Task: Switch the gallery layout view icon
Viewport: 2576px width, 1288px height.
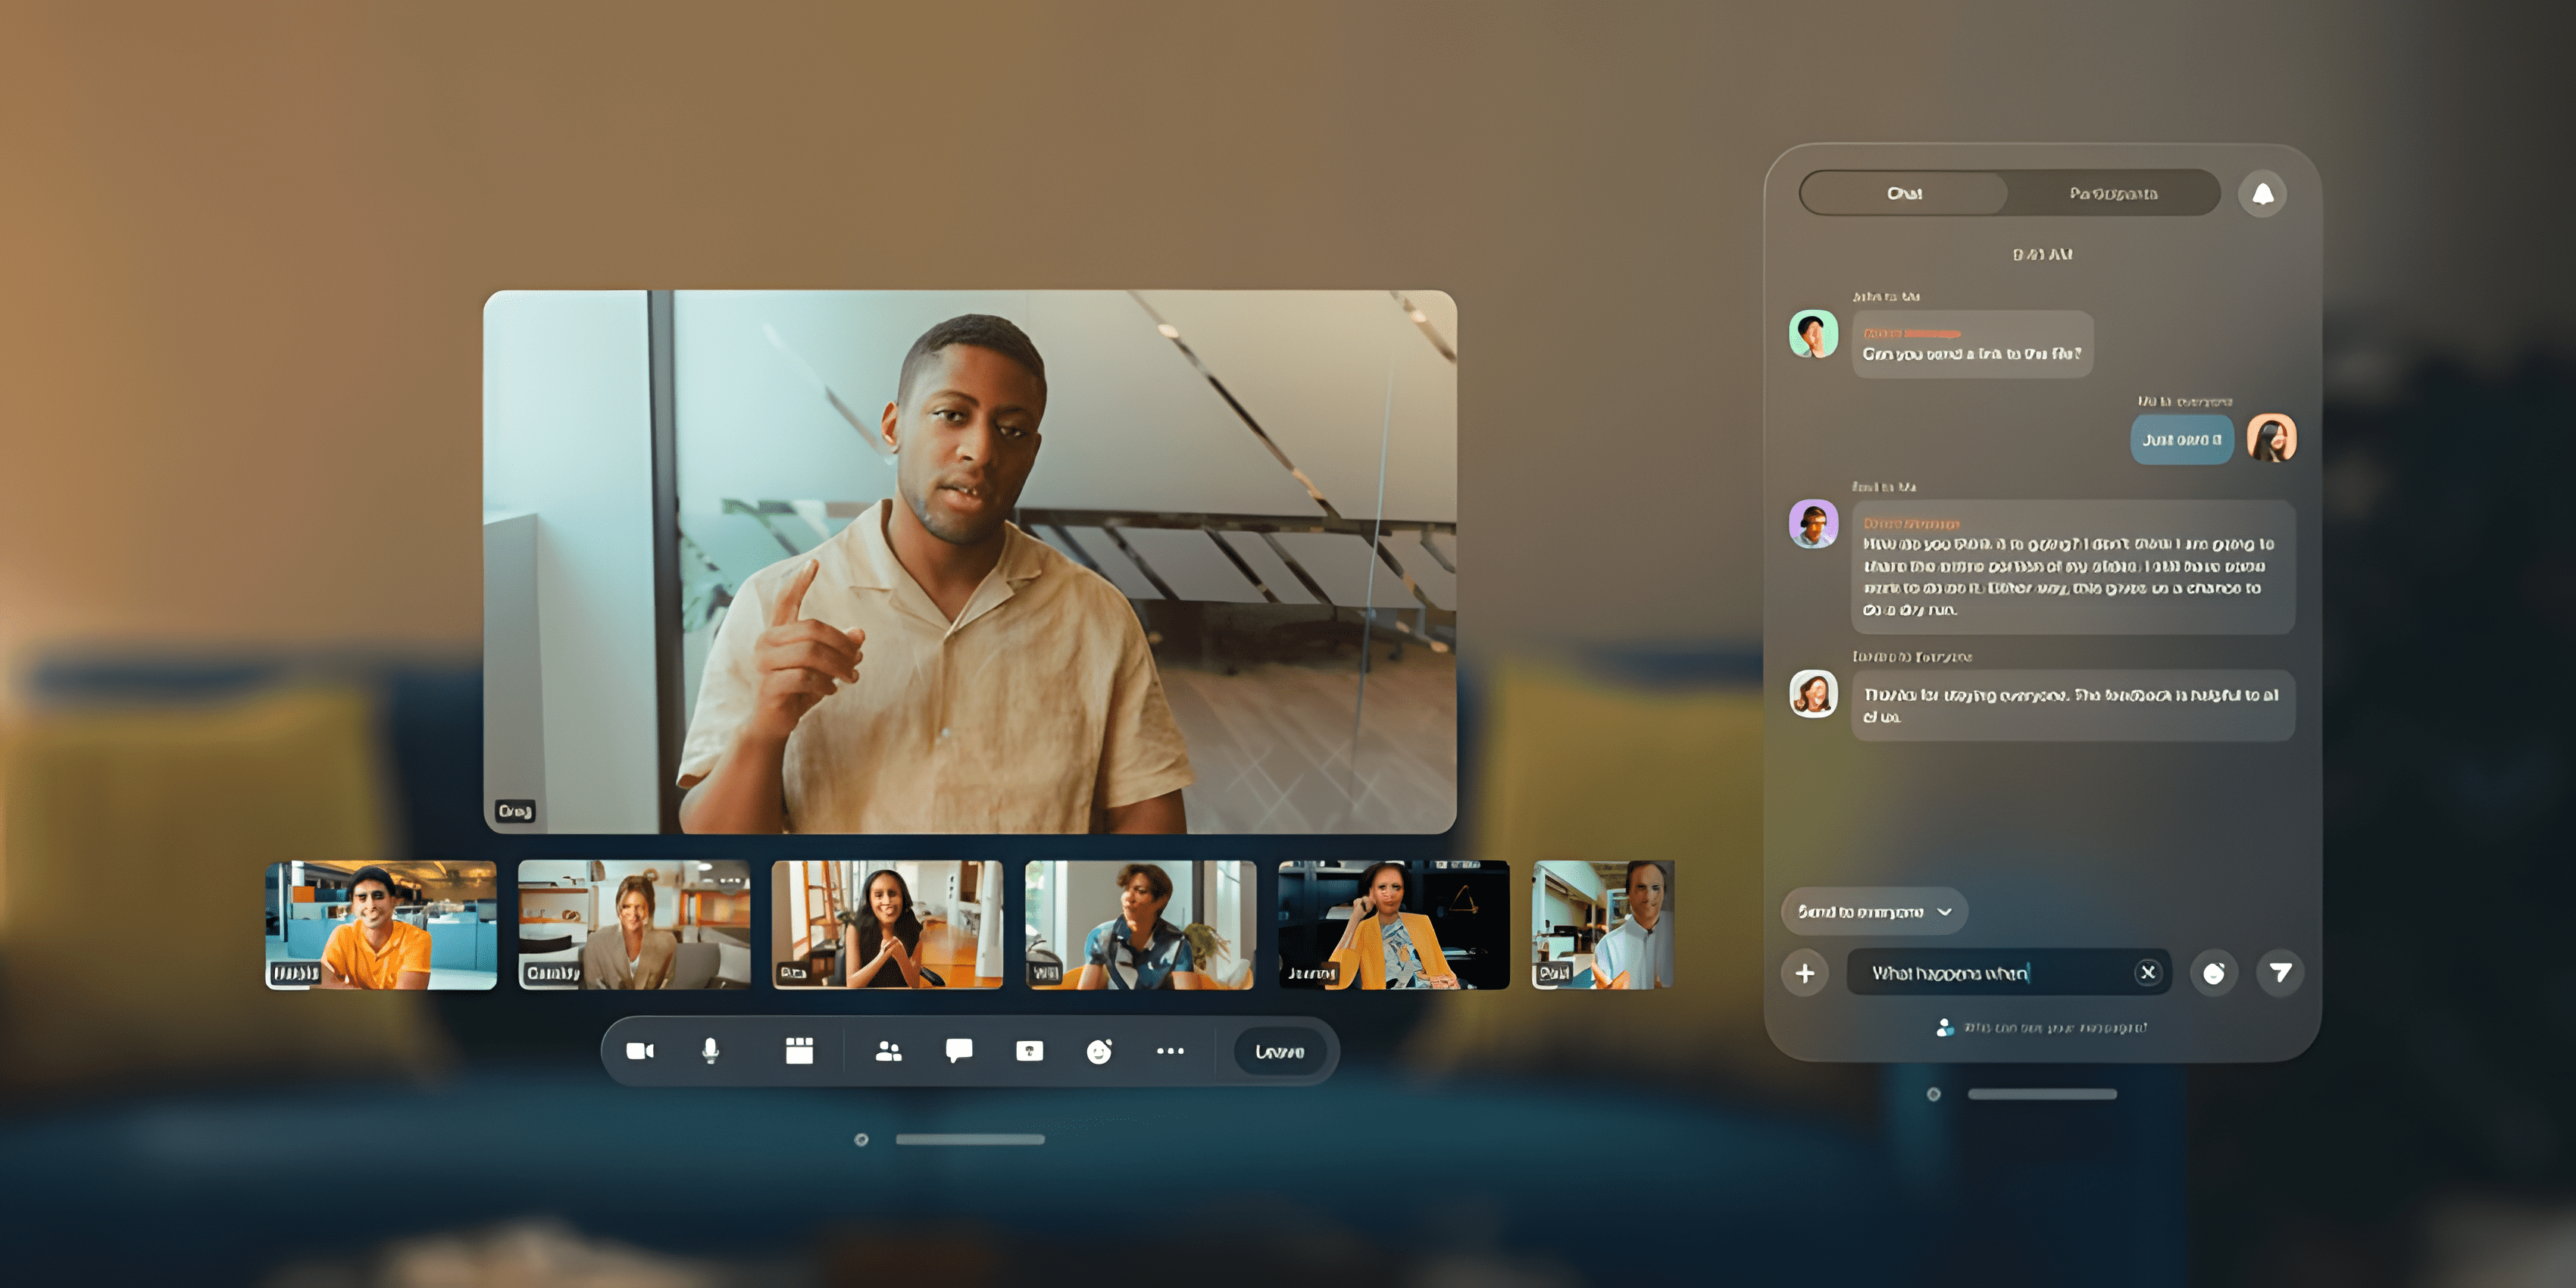Action: 799,1051
